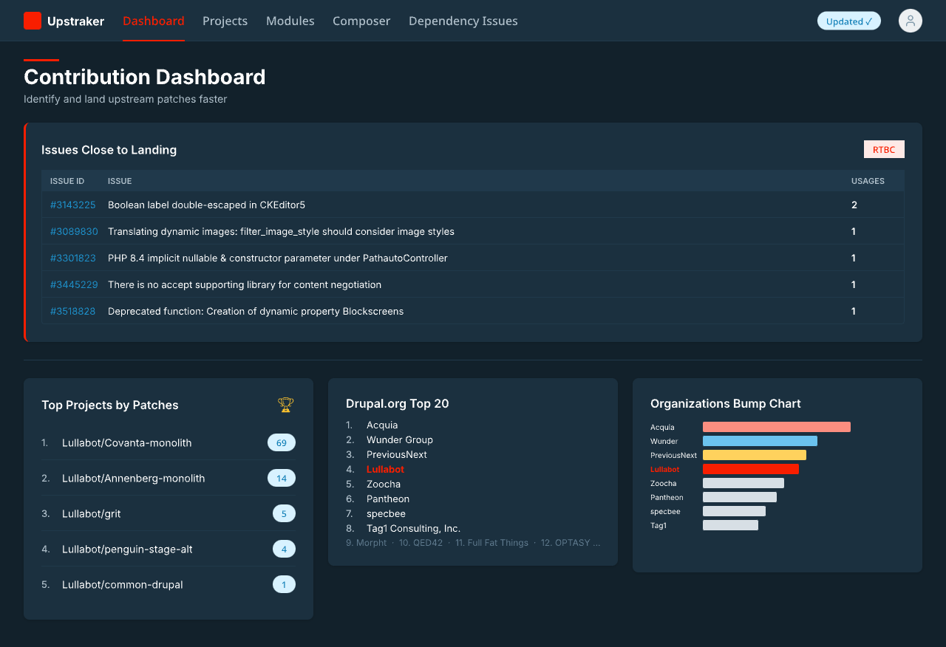Click the Upstraker red logo icon
Screen dimensions: 946x647
click(33, 20)
